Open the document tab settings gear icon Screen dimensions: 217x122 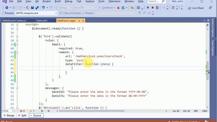208,20
